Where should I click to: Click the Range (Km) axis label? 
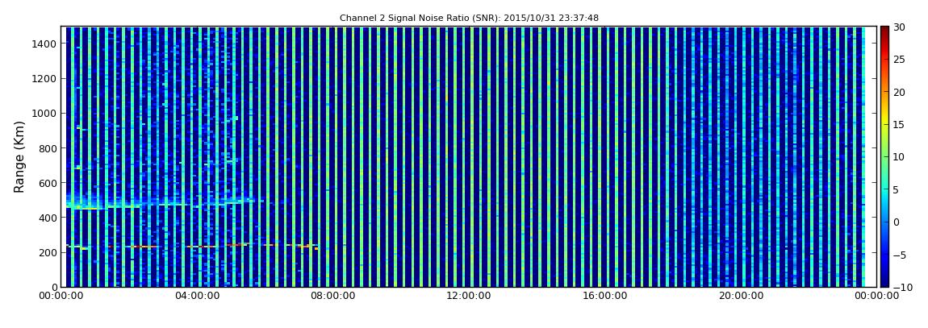click(x=19, y=156)
